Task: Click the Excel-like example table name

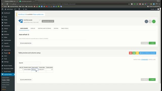Action: [28, 20]
